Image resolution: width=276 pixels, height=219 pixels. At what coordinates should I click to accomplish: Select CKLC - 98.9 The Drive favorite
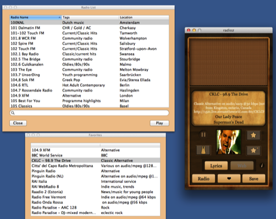[95, 161]
